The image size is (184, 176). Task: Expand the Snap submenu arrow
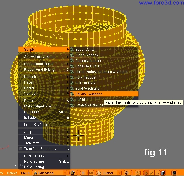click(68, 132)
